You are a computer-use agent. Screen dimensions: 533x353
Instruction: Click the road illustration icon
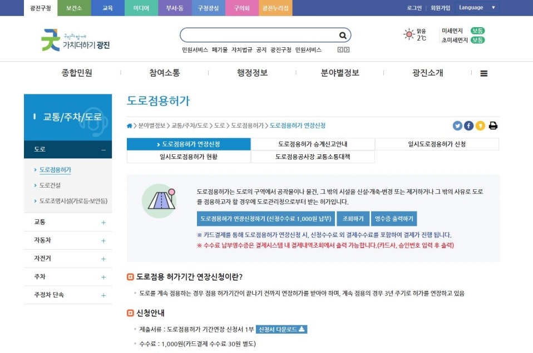159,201
